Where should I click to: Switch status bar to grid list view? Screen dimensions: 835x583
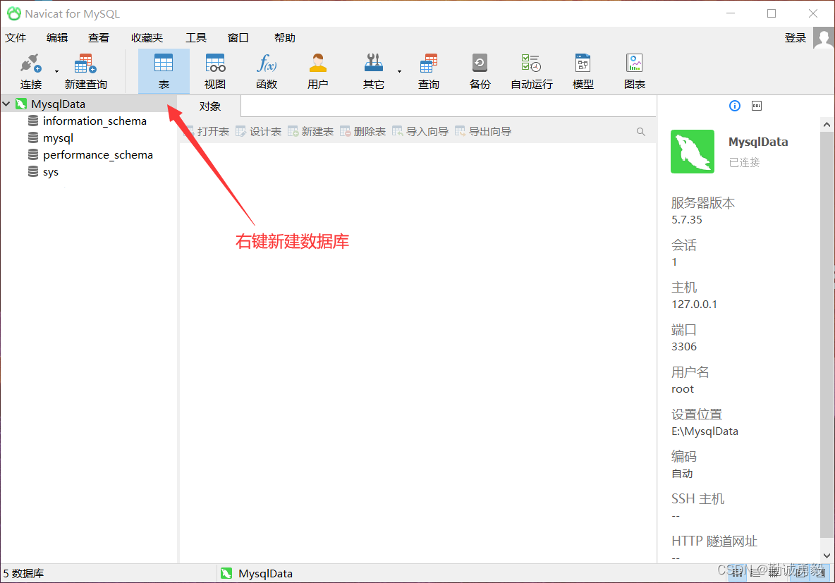pos(737,573)
